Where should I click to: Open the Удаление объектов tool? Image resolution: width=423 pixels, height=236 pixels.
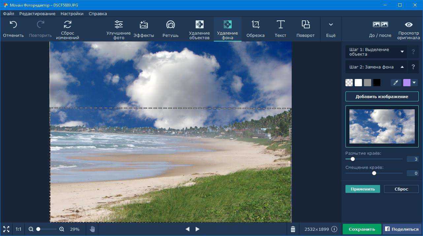click(199, 29)
